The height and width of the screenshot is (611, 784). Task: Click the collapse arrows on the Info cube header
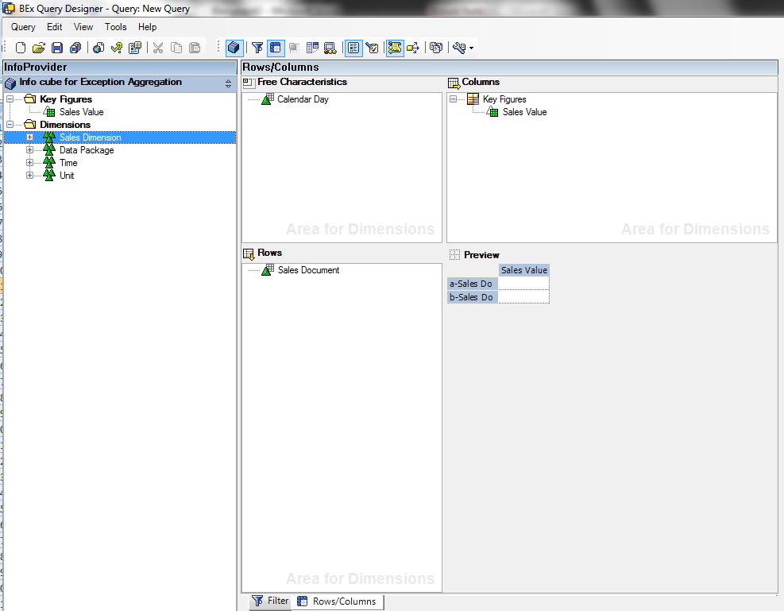[x=228, y=83]
